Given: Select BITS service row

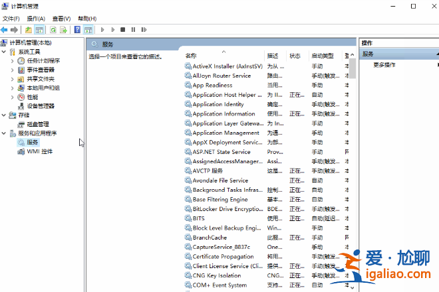Looking at the screenshot, I should [x=198, y=218].
